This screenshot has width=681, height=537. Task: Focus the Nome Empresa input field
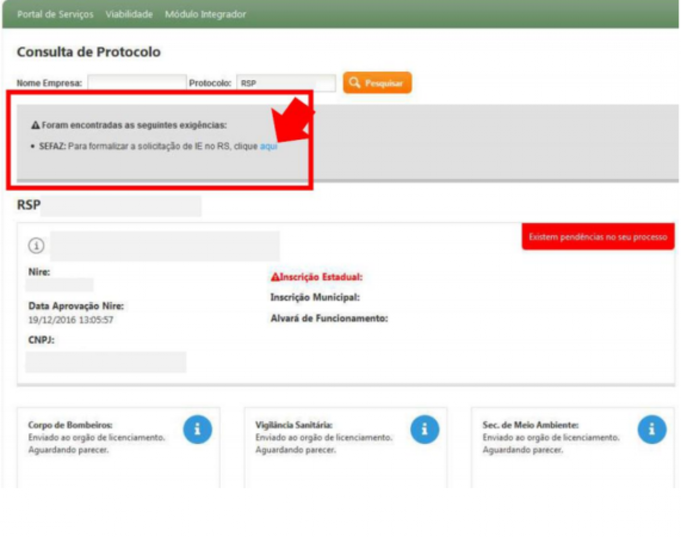(136, 83)
